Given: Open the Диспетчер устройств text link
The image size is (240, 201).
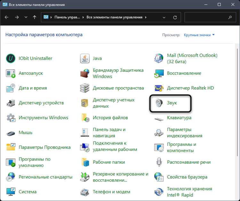Looking at the screenshot, I should [41, 103].
